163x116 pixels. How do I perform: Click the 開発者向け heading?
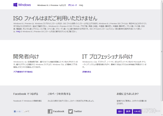26,57
